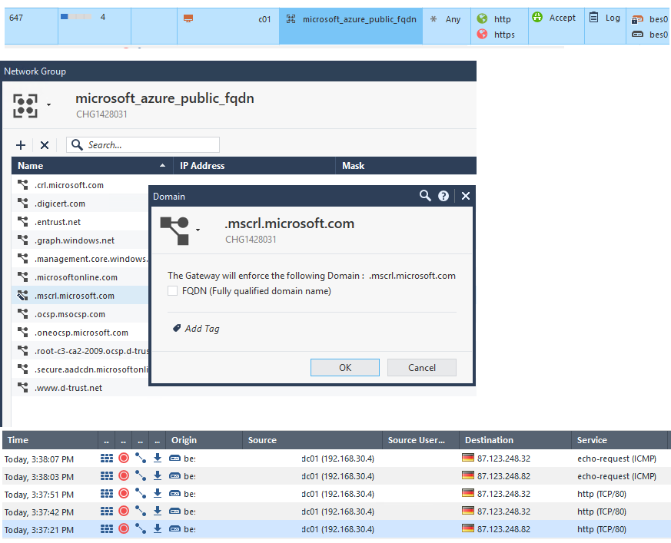Click domain icon beside .www.d-trust.net
This screenshot has width=671, height=543.
(x=23, y=387)
